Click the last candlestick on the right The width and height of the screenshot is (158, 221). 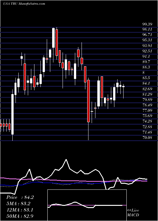(124, 87)
